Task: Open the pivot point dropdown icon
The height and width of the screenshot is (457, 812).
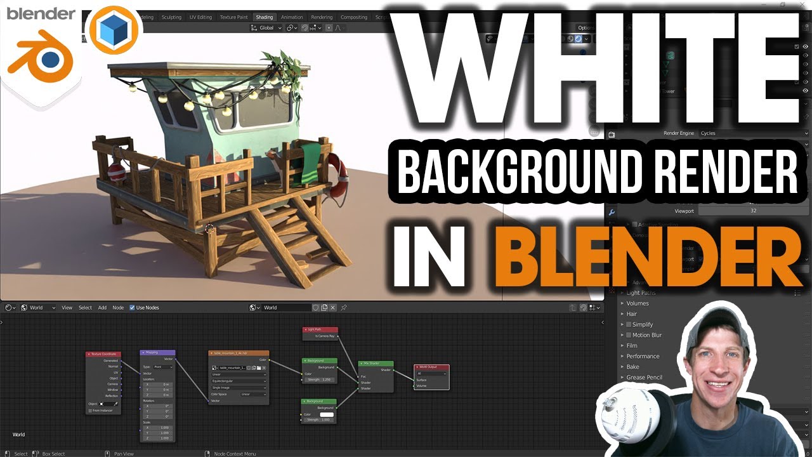Action: point(292,28)
